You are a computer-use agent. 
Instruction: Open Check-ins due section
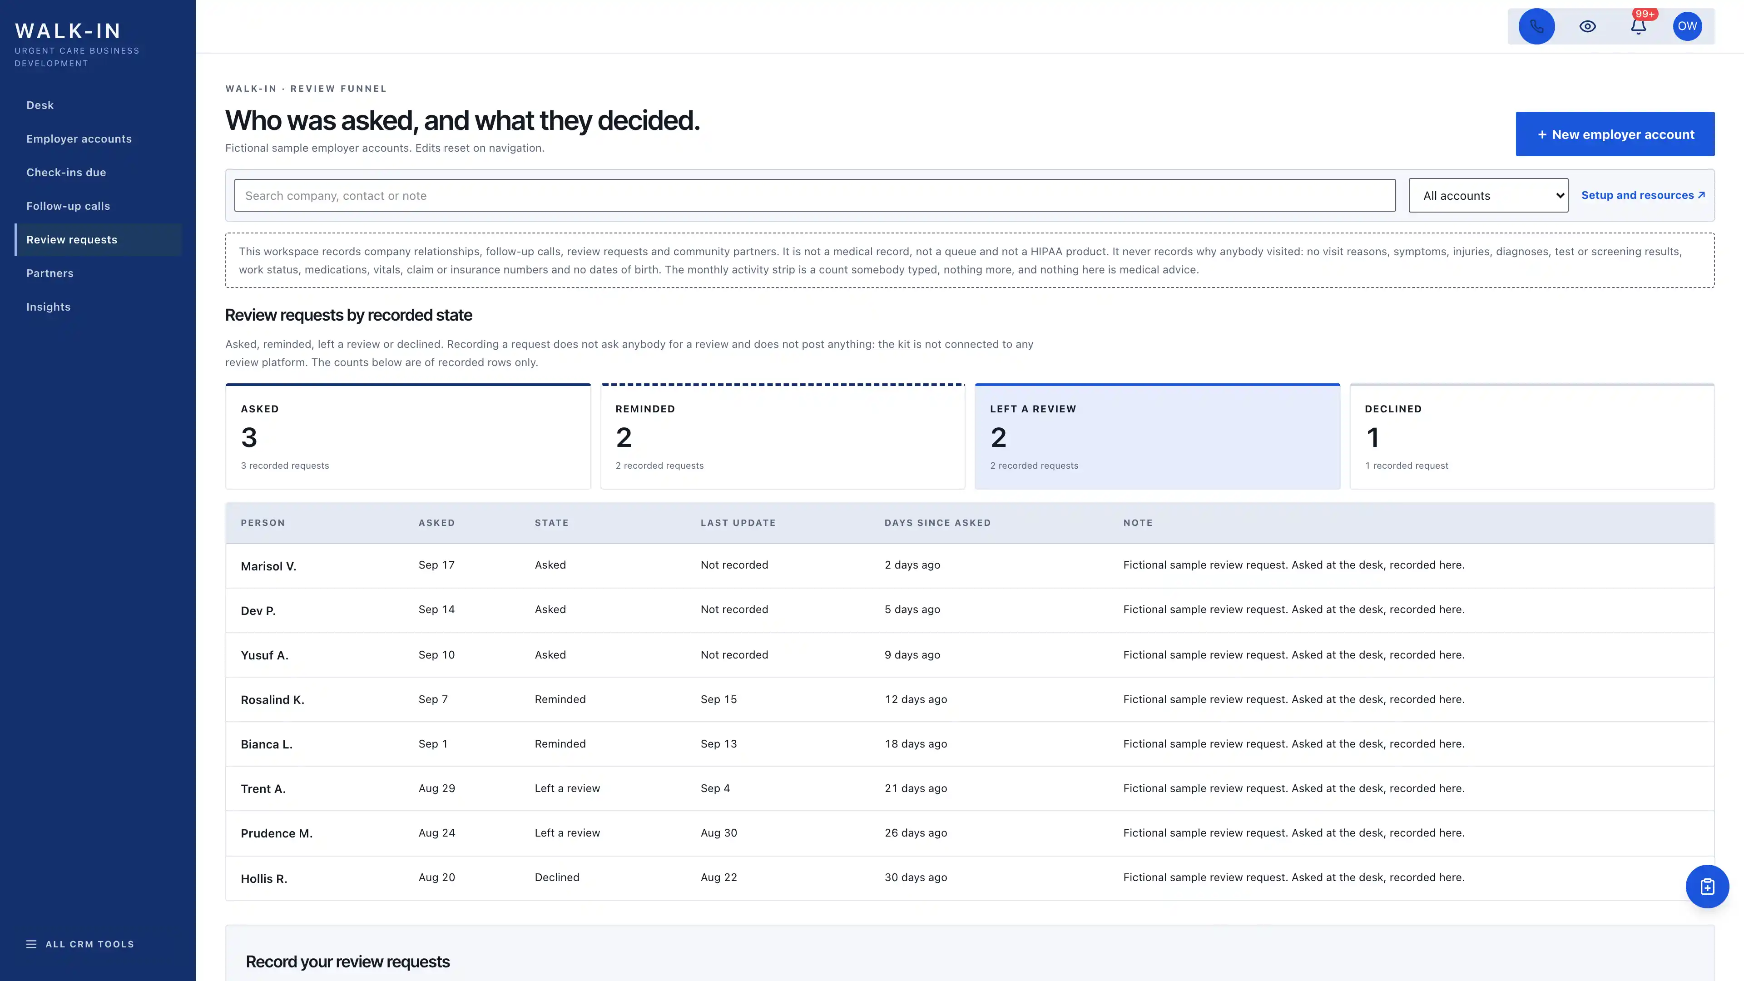(98, 173)
